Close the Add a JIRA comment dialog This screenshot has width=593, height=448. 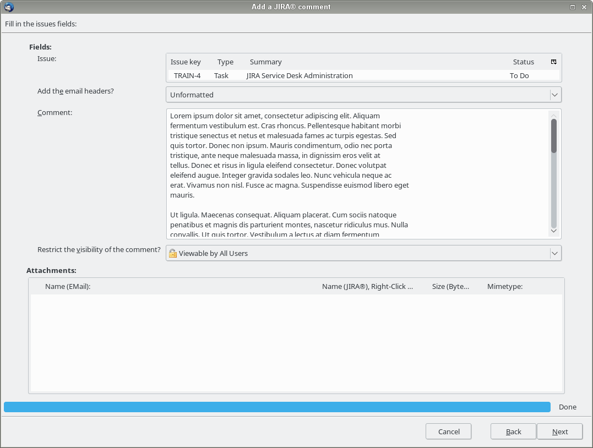584,7
